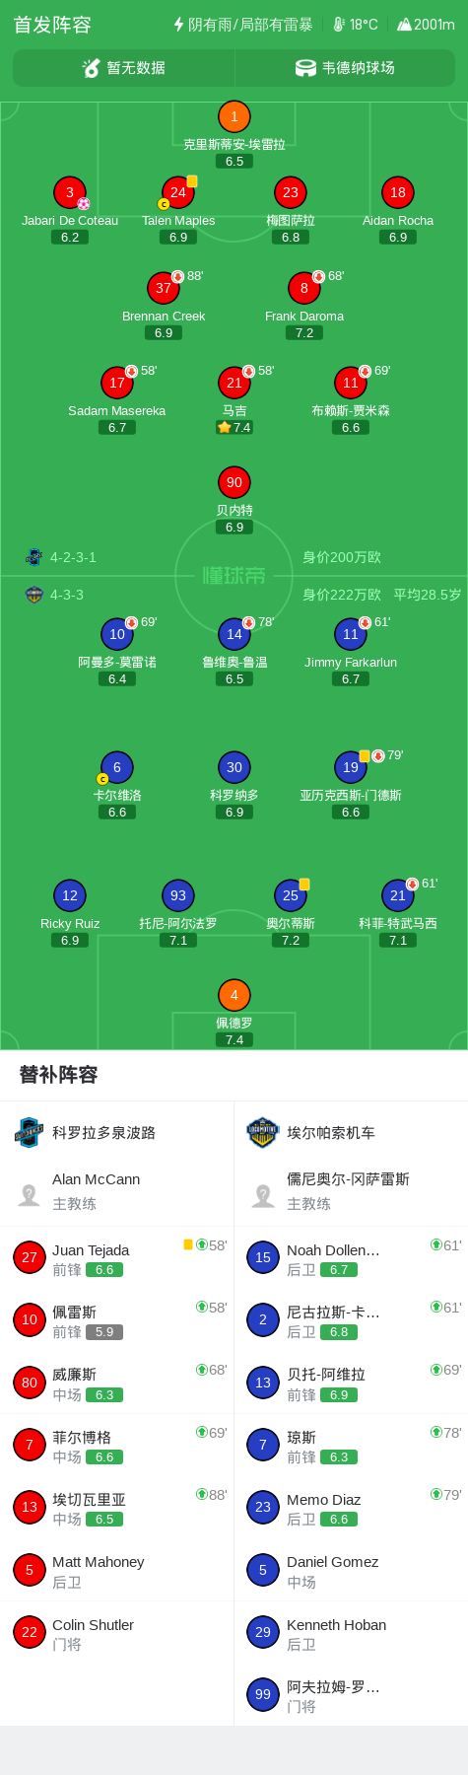468x1775 pixels.
Task: Open the 韦德纳球场 stadium tab
Action: point(345,68)
